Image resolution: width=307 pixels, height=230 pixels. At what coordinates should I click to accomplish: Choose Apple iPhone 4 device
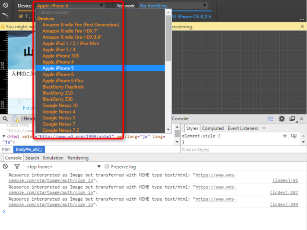click(100, 62)
